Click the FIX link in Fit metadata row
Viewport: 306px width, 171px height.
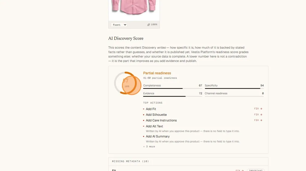(x=239, y=170)
